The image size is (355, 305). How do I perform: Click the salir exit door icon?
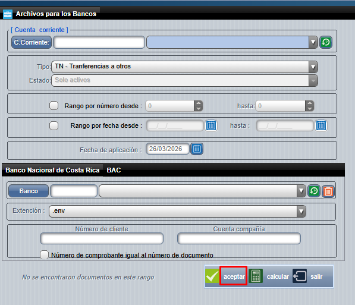[x=300, y=276]
